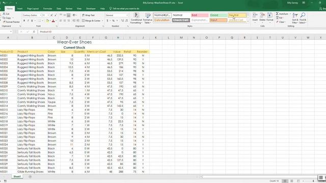Screen dimensions: 326x183
Task: Switch to the Page Layout tab
Action: (x=33, y=9)
